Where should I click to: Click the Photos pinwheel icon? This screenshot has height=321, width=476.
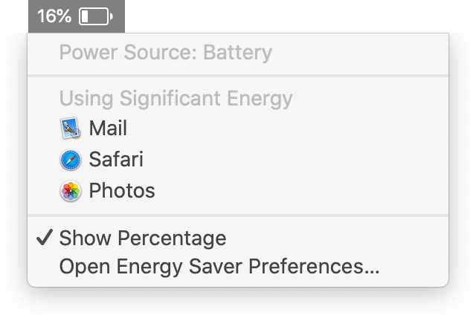(x=71, y=191)
